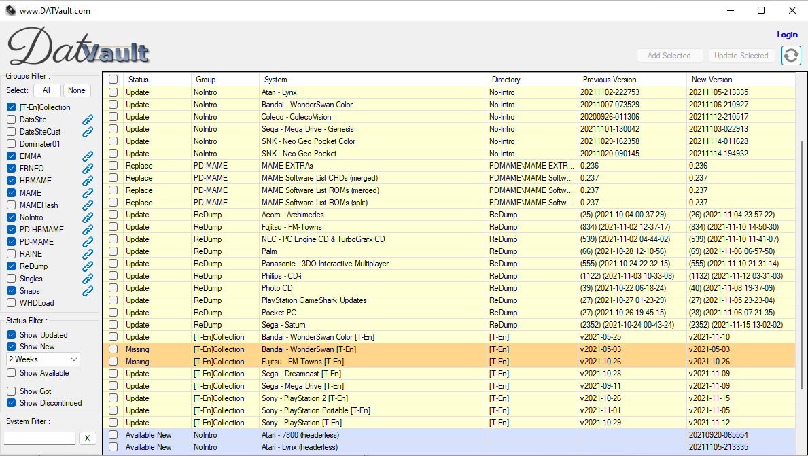
Task: Sort table by Group column header
Action: (x=225, y=80)
